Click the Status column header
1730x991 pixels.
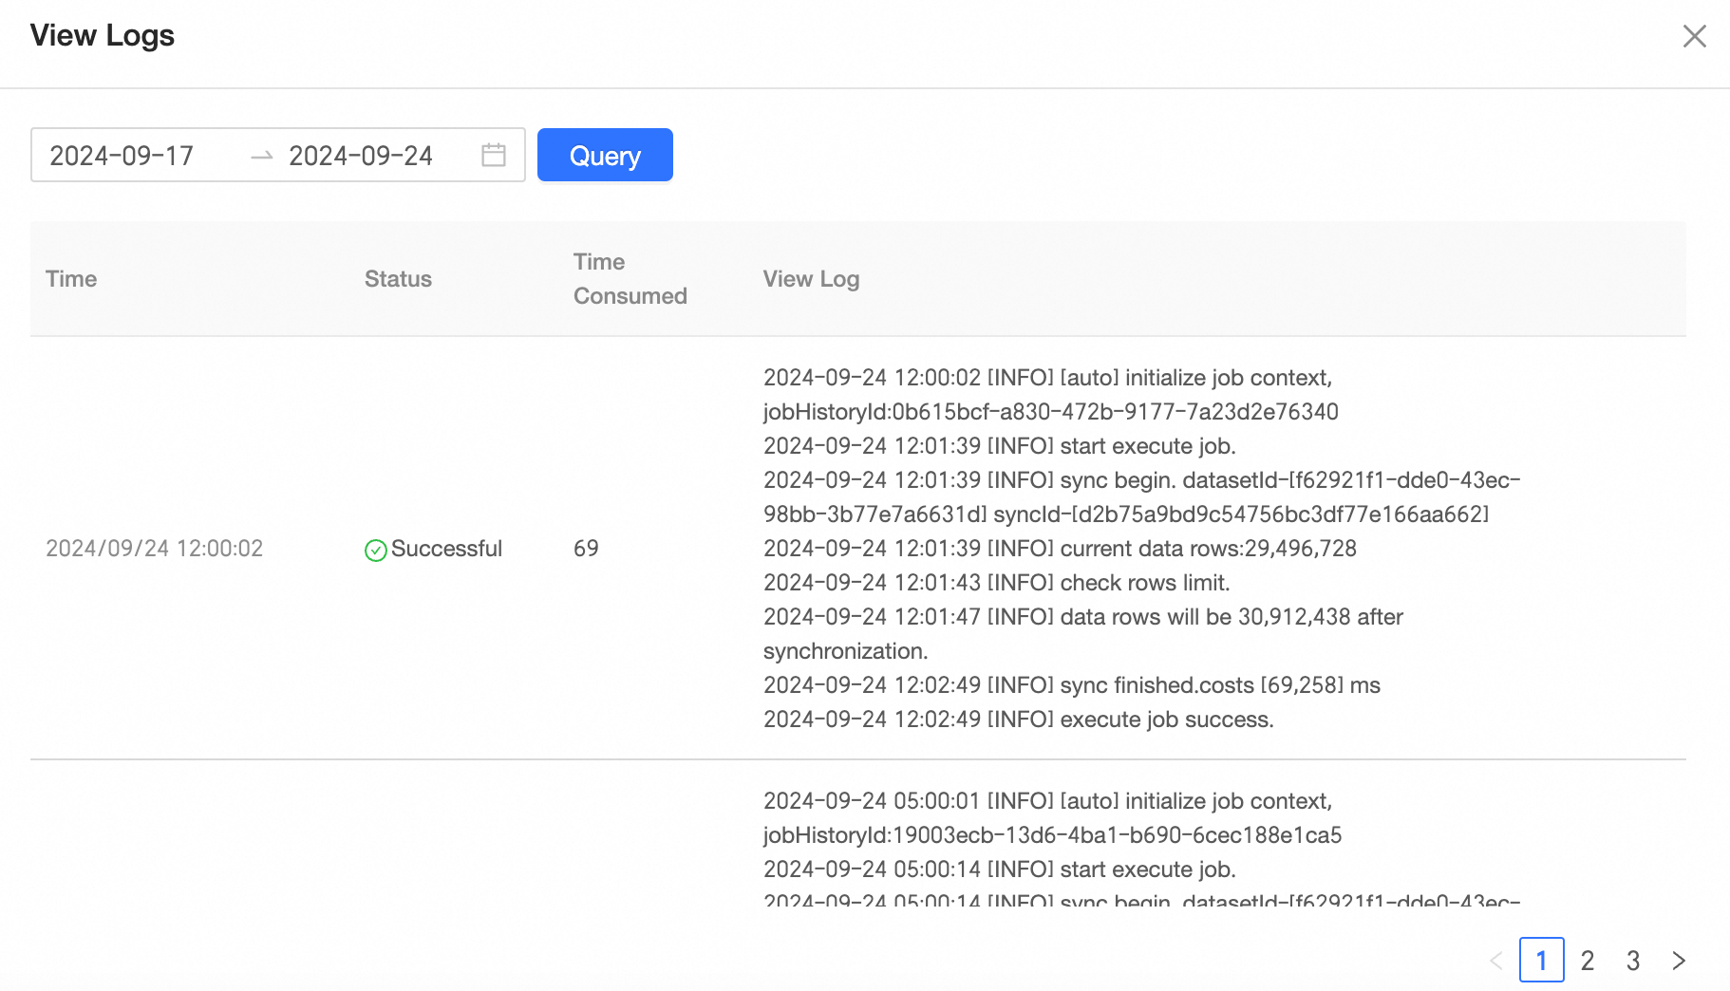click(x=398, y=279)
